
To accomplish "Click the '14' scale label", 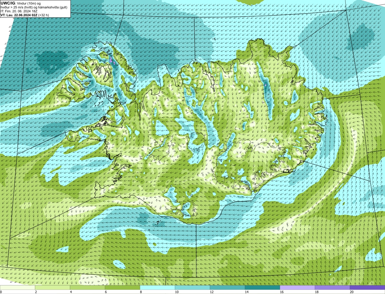I will 246,292.
